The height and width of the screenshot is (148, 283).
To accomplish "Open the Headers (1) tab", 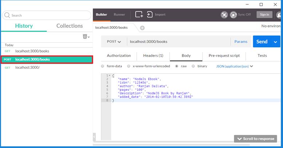I will pyautogui.click(x=153, y=56).
